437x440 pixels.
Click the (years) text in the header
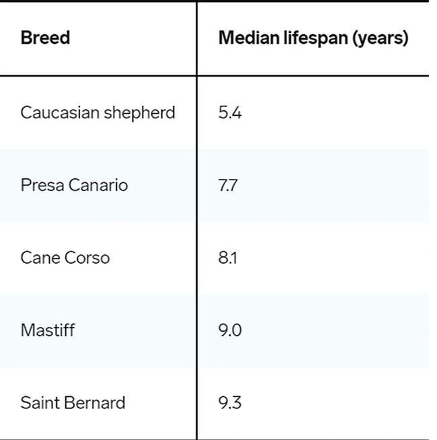pos(382,38)
